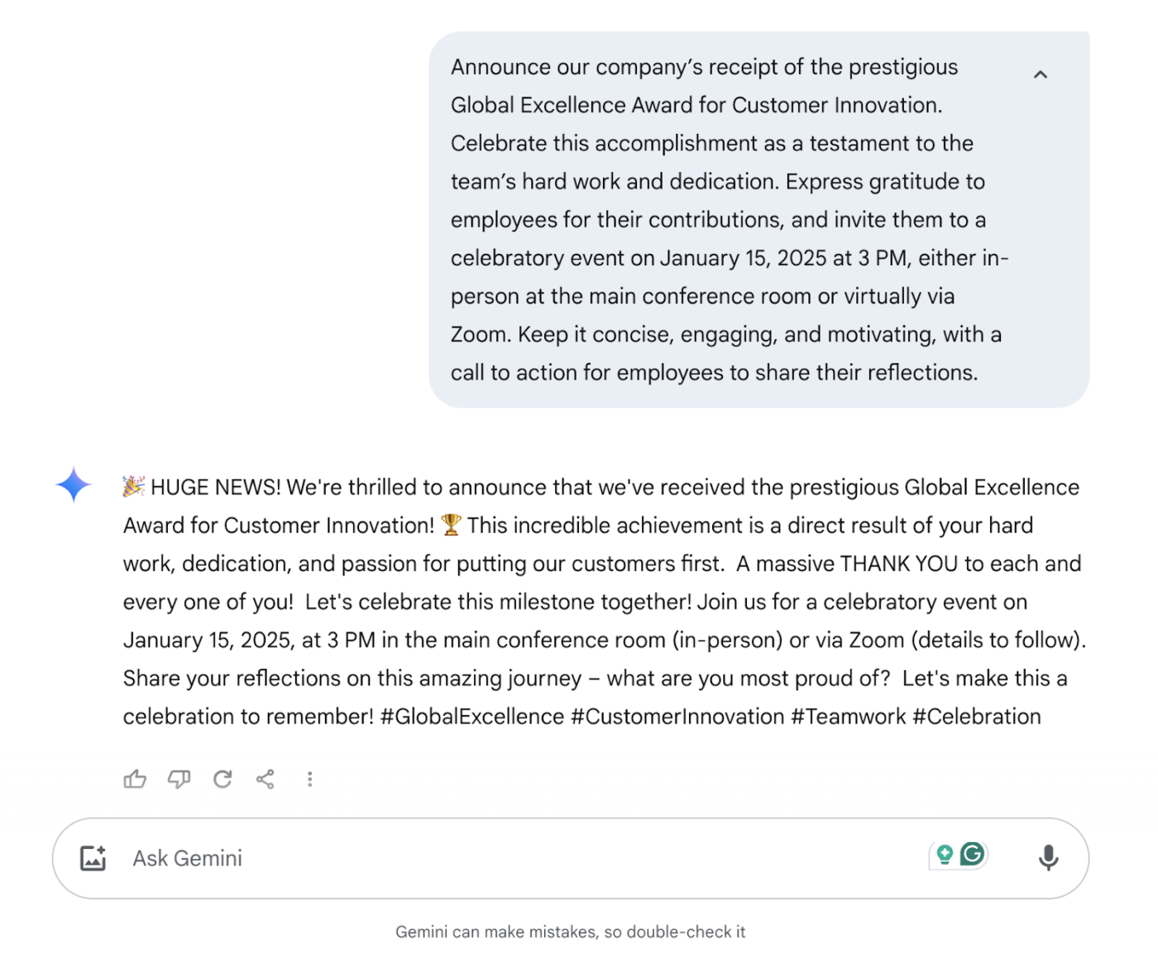This screenshot has height=958, width=1158.
Task: Click the trophy emoji in the response
Action: point(451,525)
